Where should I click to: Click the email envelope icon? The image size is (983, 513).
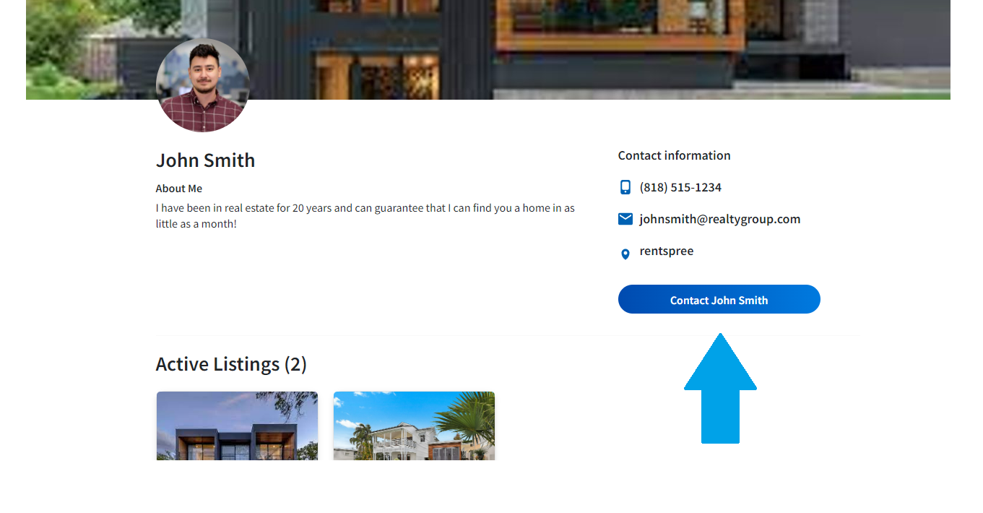pos(625,219)
